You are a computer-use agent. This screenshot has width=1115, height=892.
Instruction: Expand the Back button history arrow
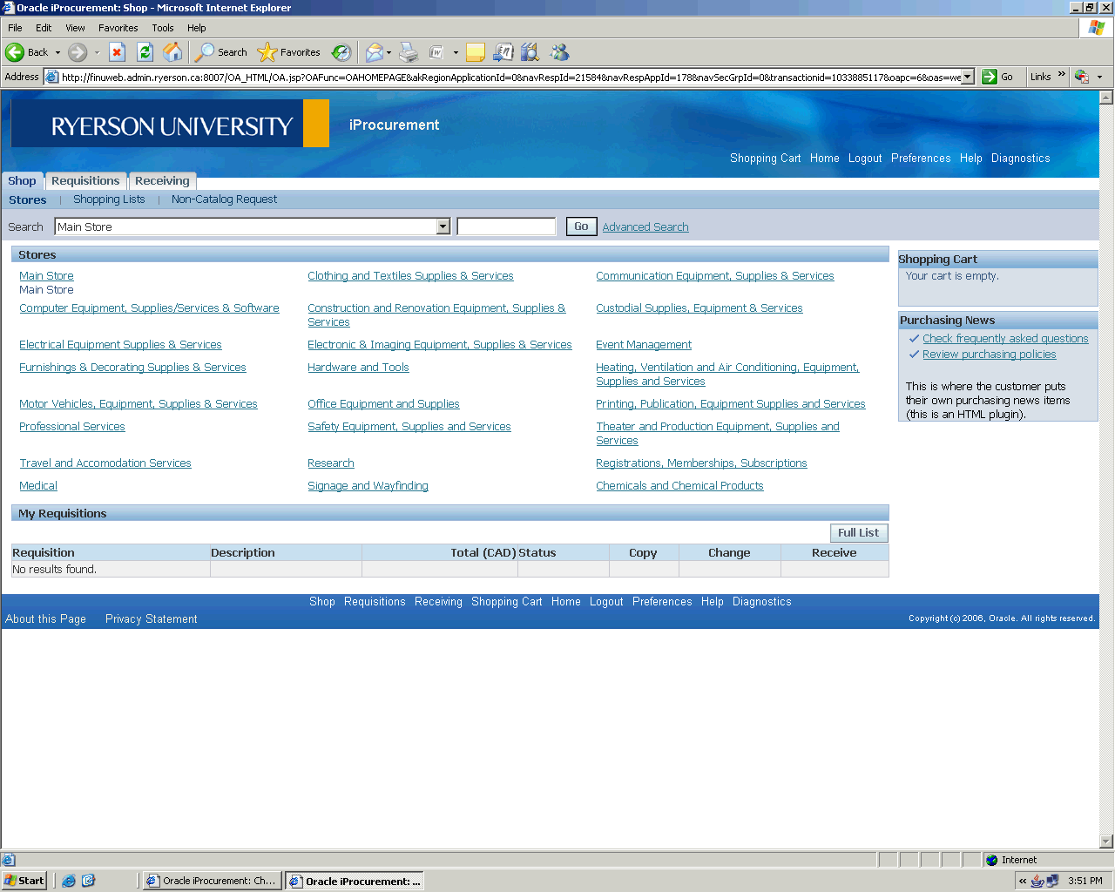58,52
